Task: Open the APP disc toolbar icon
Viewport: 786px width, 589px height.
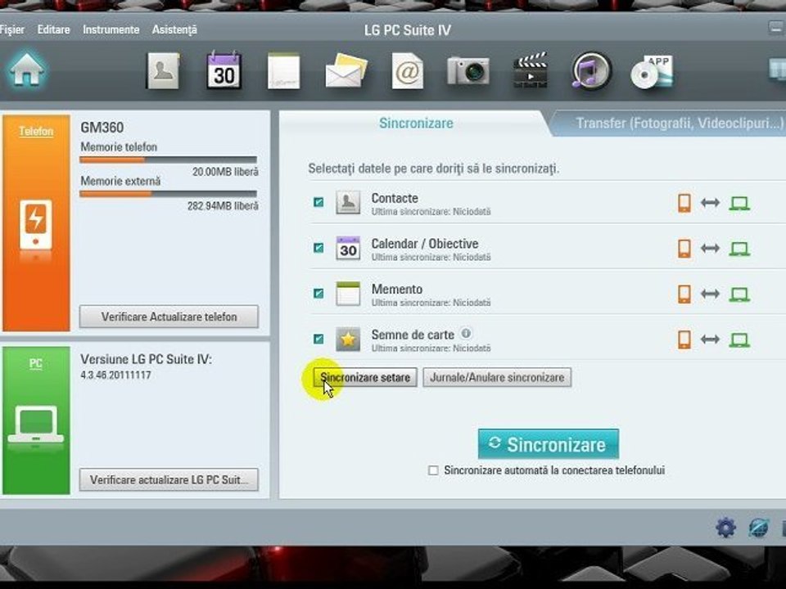Action: (x=652, y=72)
